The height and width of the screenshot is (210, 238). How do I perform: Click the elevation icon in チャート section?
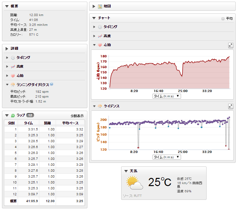(x=100, y=36)
